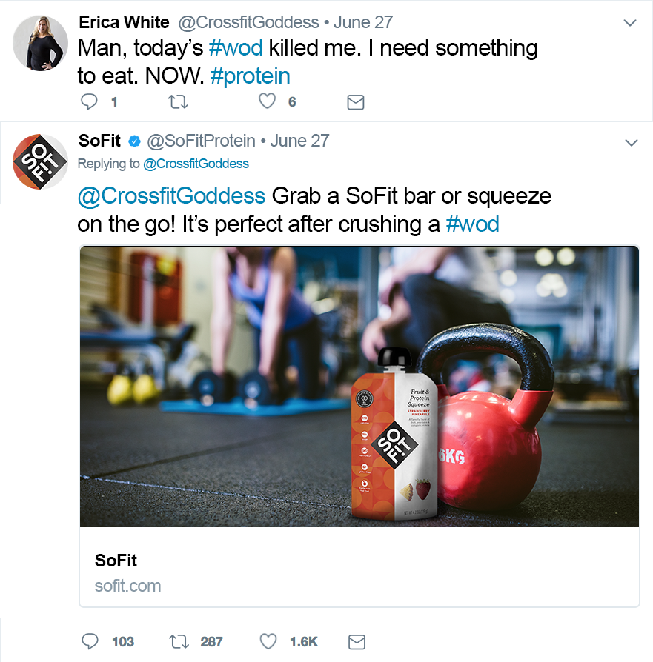This screenshot has width=653, height=662.
Task: Send Erica White's tweet via direct message
Action: click(356, 102)
